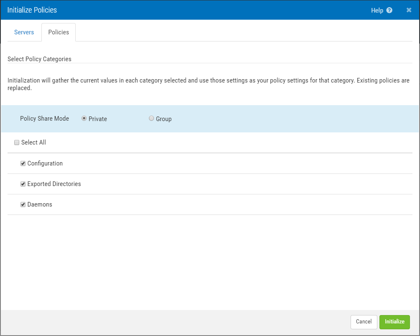This screenshot has height=336, width=420.
Task: Click the Exported Directories label text
Action: coord(54,184)
